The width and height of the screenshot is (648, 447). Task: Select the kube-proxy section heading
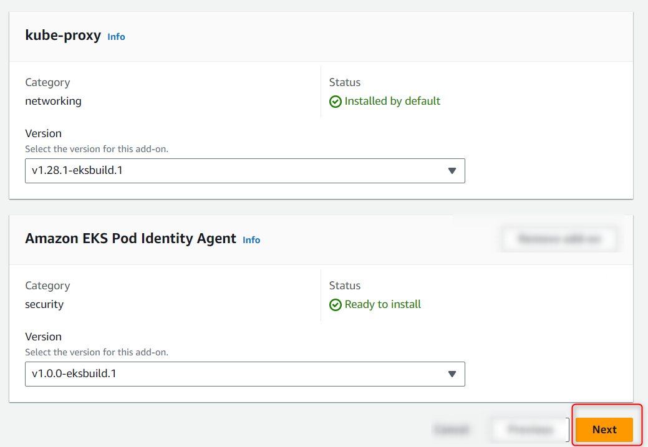62,36
